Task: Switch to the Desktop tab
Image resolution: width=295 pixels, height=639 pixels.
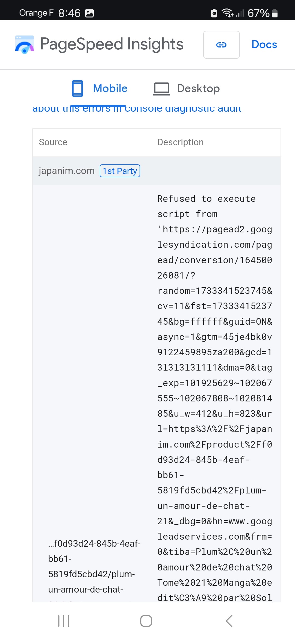Action: point(198,88)
